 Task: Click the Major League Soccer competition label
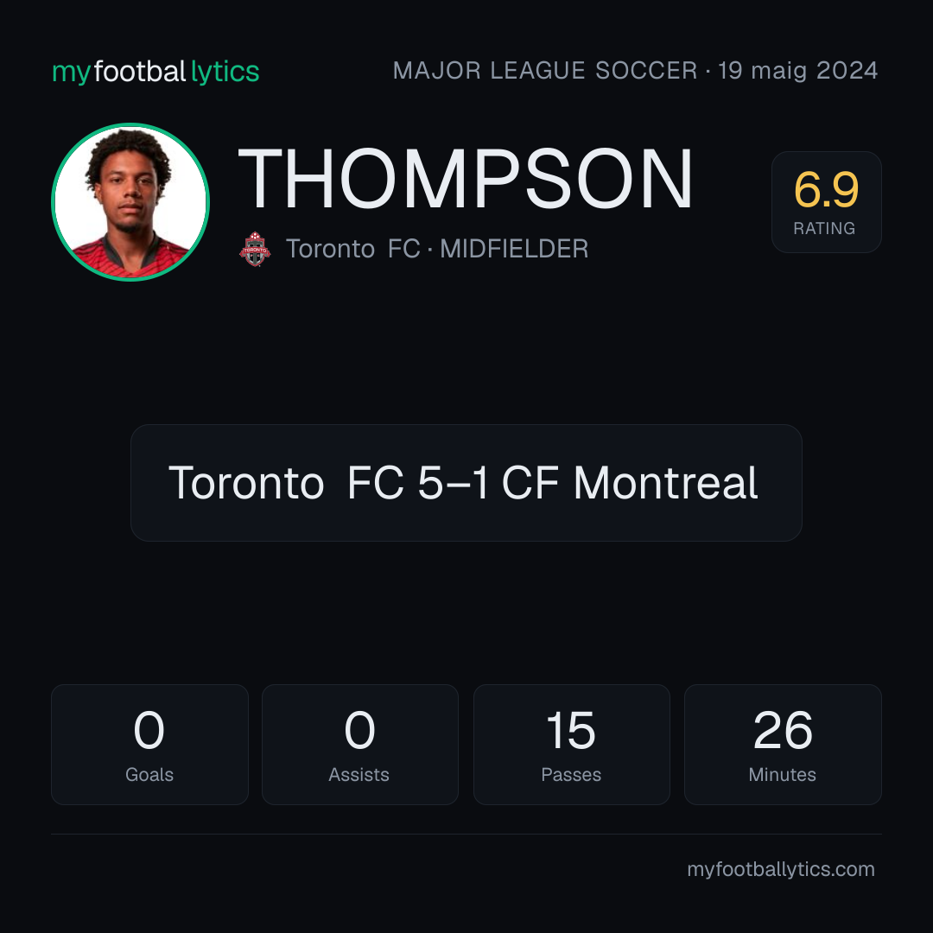coord(545,71)
